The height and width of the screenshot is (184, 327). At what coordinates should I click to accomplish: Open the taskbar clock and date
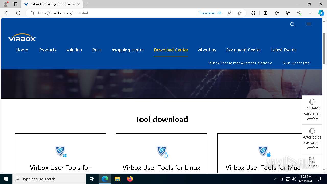point(305,179)
